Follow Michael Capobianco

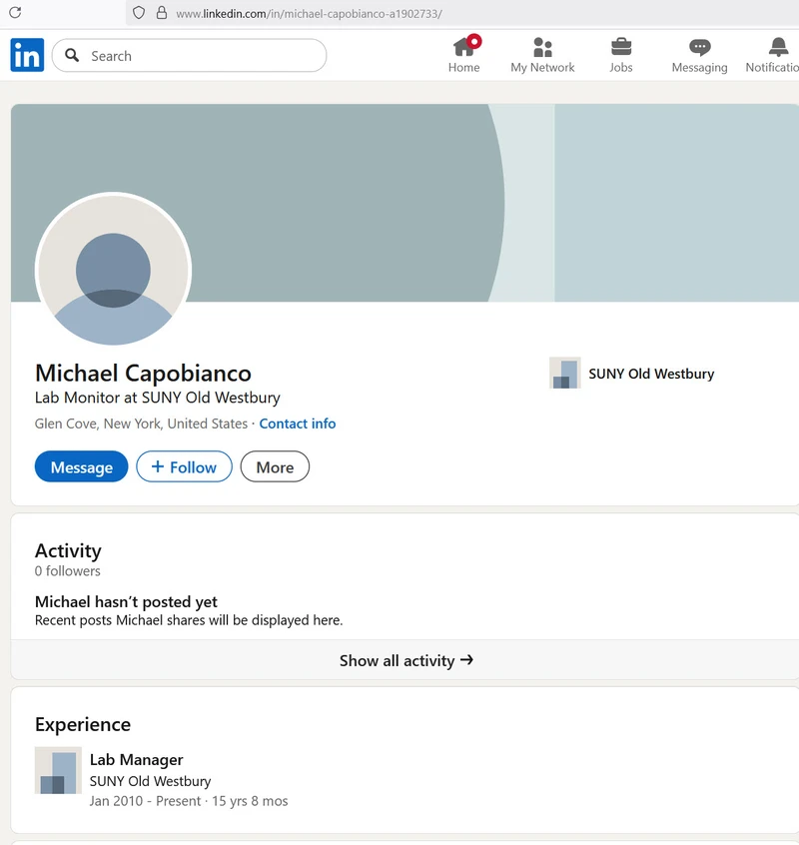coord(184,466)
